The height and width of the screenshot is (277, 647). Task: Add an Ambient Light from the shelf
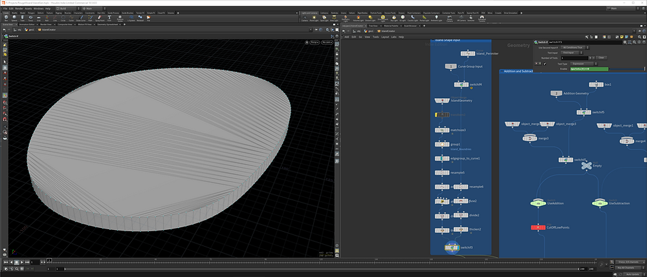point(437,18)
